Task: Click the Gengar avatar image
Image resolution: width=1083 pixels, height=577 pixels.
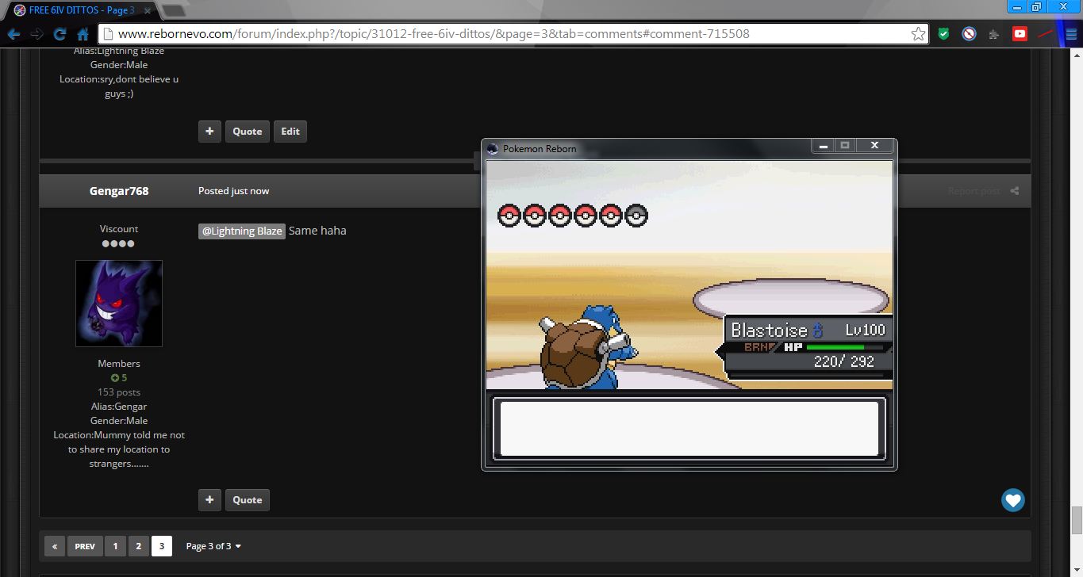Action: pyautogui.click(x=119, y=304)
